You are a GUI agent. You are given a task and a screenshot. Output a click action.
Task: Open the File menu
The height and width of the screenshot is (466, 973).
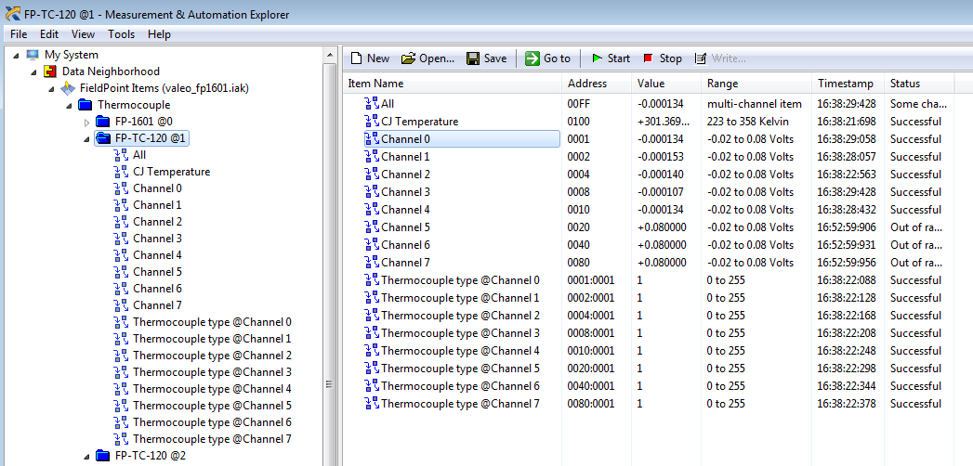[19, 34]
